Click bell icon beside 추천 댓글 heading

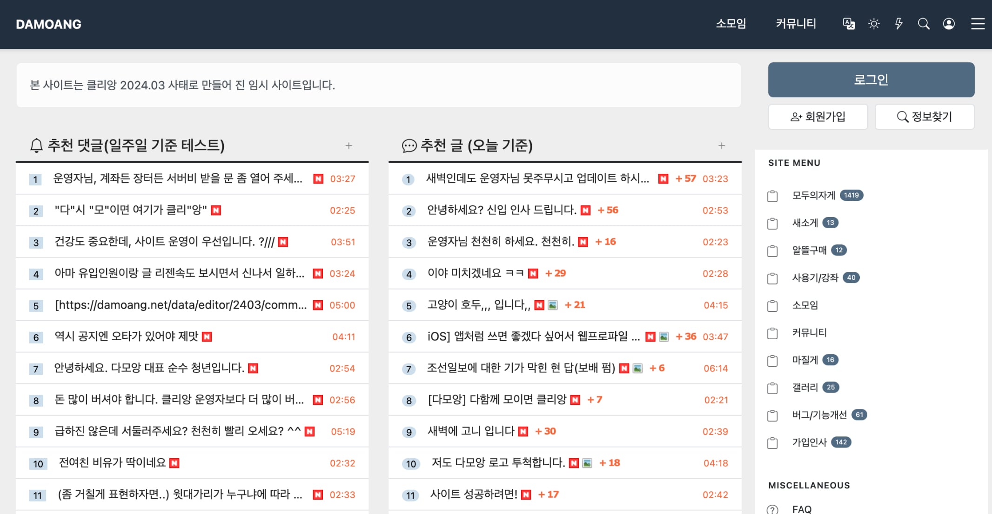[36, 145]
